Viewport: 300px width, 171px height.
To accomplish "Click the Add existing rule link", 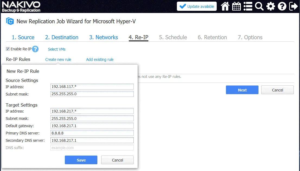I will tap(100, 60).
